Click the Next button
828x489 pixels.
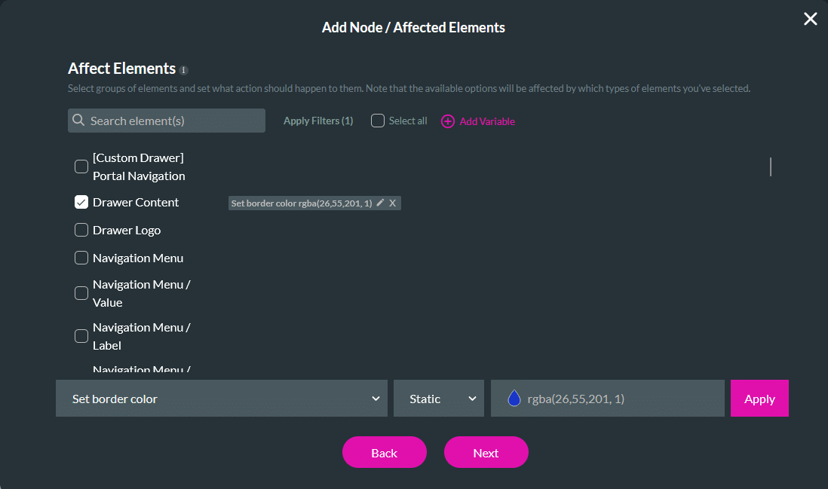486,452
